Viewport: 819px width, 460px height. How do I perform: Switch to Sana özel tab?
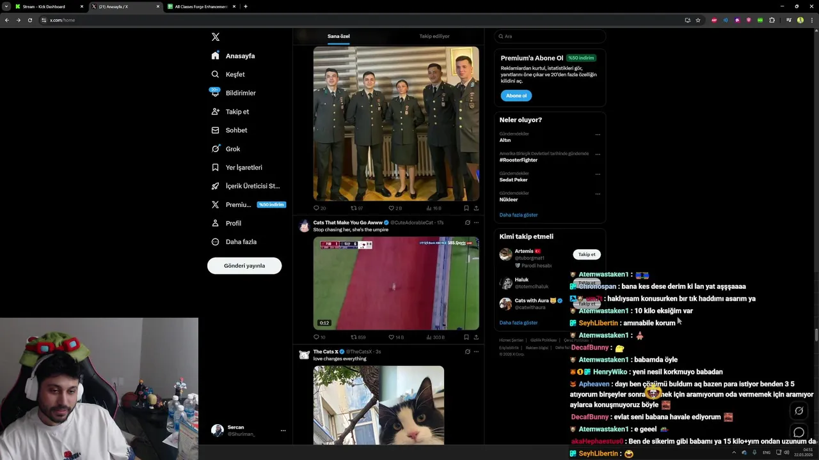[338, 36]
